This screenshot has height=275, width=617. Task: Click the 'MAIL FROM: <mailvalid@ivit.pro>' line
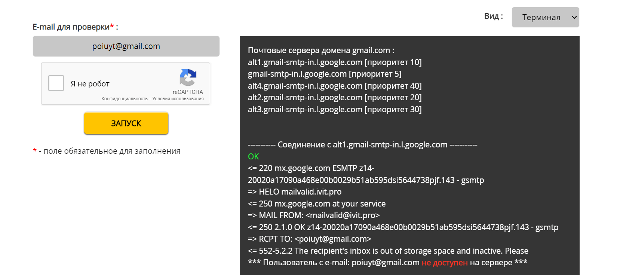(x=314, y=215)
